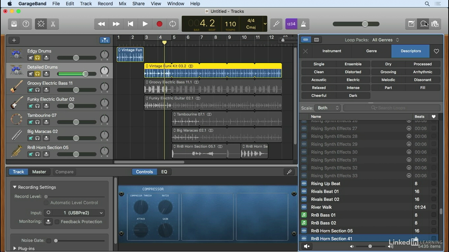Enable the Cycle loop button
This screenshot has height=252, width=449.
point(173,24)
